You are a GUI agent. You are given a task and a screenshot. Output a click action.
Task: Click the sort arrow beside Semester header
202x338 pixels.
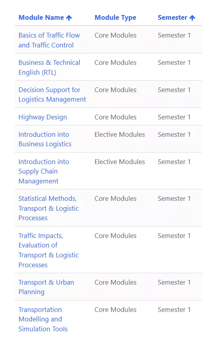tap(192, 18)
